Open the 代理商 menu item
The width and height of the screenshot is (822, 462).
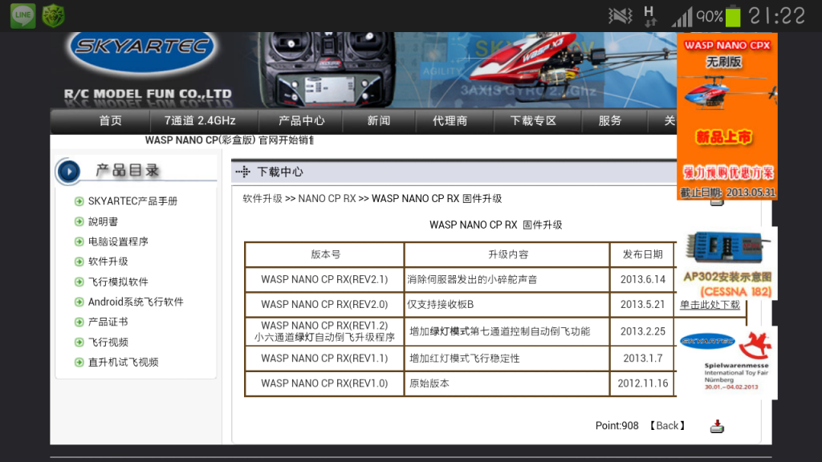tap(450, 121)
